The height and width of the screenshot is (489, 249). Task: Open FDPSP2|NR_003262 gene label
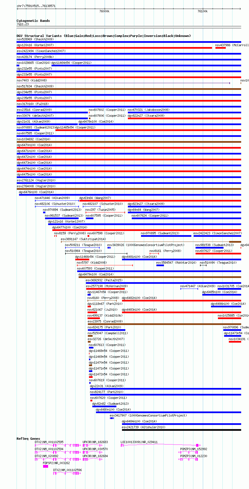(56, 463)
